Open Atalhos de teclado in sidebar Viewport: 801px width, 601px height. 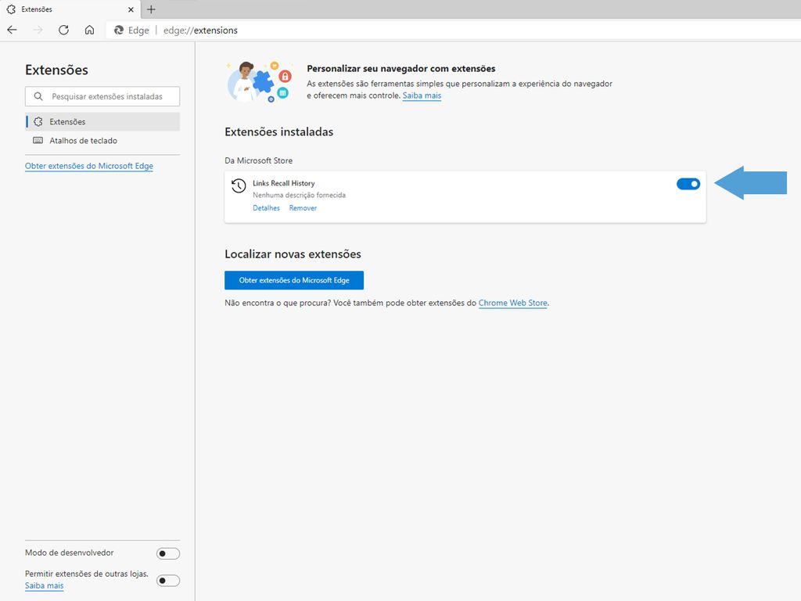pyautogui.click(x=102, y=141)
